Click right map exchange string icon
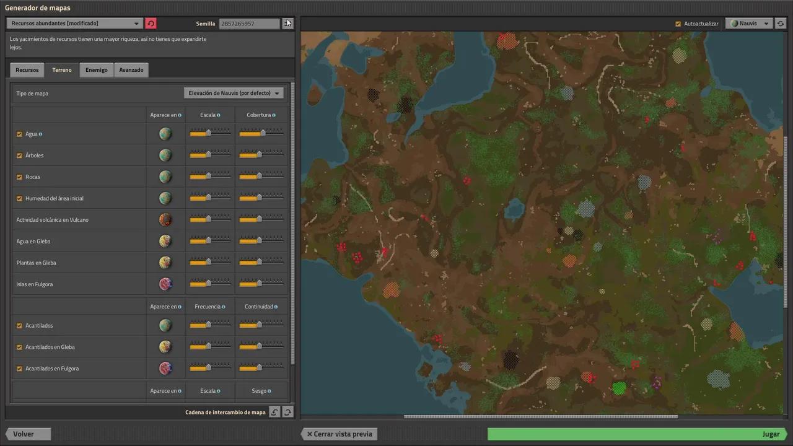The image size is (793, 446). (x=287, y=412)
